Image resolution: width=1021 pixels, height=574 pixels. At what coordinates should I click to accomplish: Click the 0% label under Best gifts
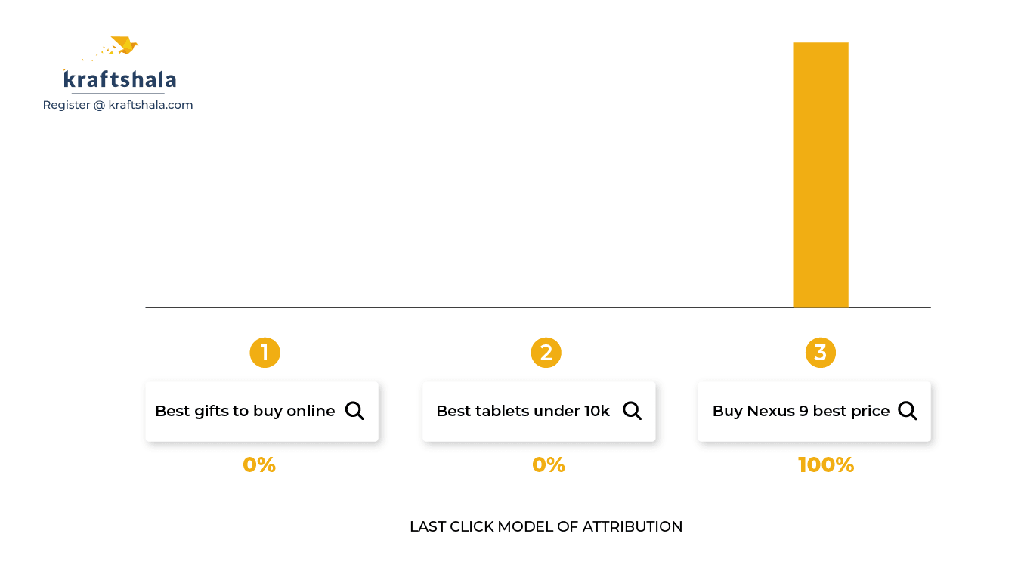pyautogui.click(x=259, y=464)
